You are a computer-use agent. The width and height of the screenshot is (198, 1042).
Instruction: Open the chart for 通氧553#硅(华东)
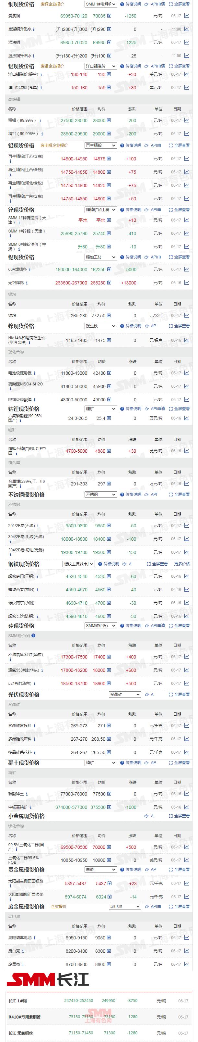click(x=186, y=670)
